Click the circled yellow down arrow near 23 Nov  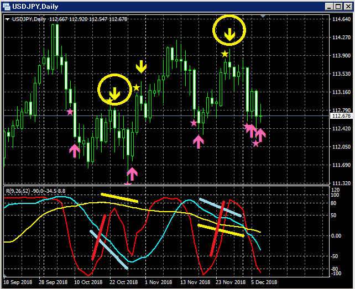(229, 34)
